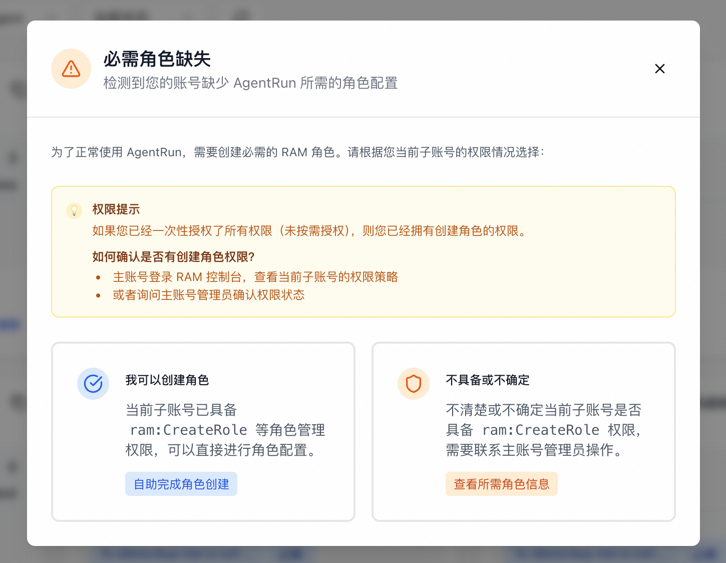
Task: Click the orange warning triangle icon
Action: tap(71, 69)
